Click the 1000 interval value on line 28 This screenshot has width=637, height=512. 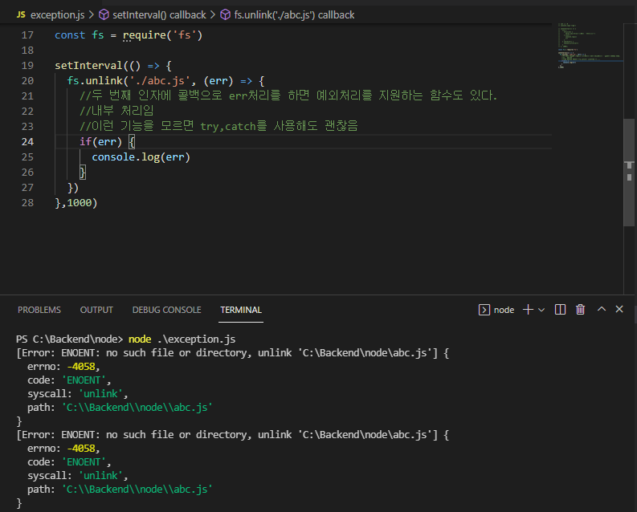point(80,203)
